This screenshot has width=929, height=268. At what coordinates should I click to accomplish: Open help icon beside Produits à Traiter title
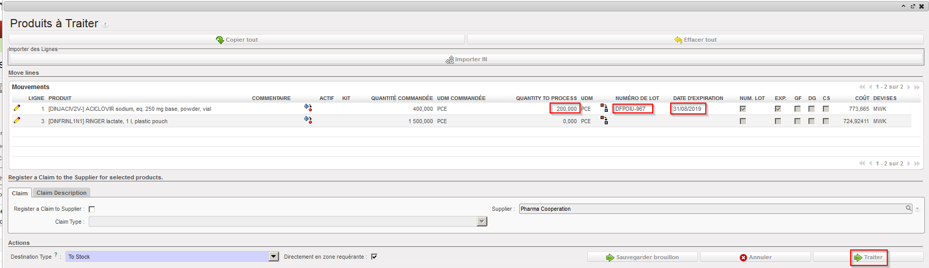point(105,24)
